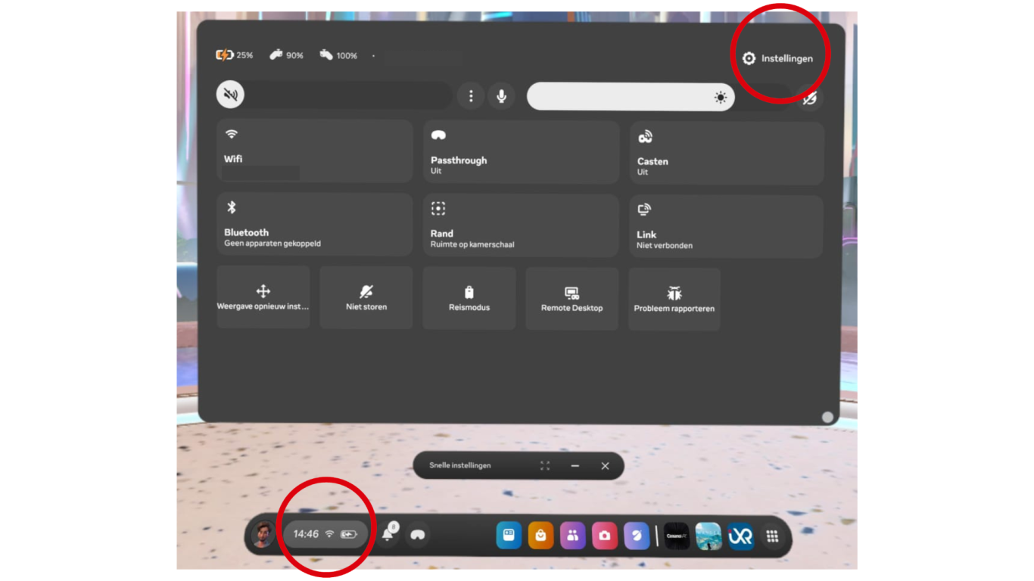Launch the landscape game app thumbnail

click(709, 536)
